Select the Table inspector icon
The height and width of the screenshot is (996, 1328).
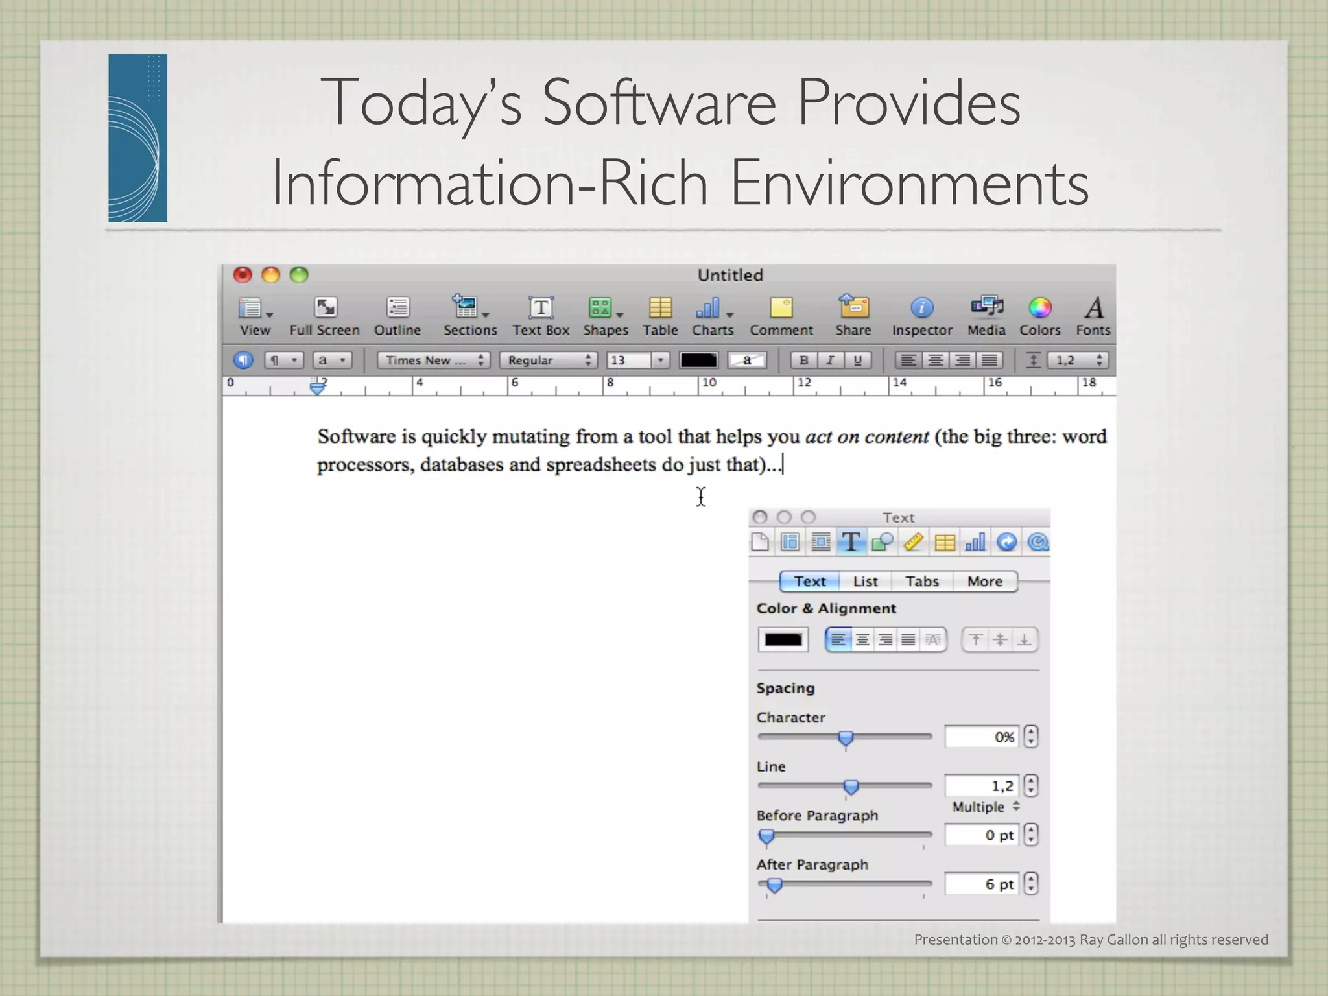(945, 541)
